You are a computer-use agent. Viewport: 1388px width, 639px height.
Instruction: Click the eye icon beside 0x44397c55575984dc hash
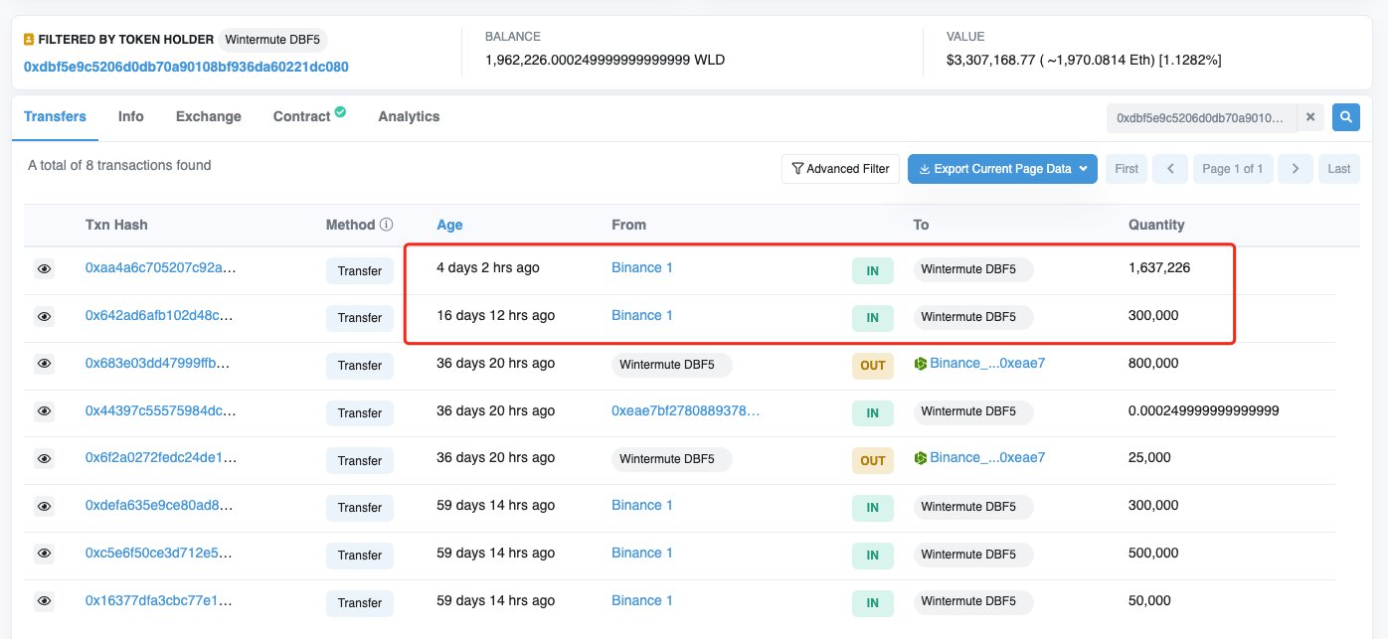[45, 411]
